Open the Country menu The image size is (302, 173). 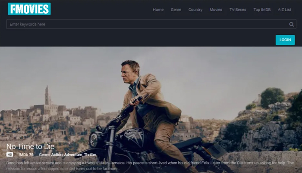click(x=195, y=9)
